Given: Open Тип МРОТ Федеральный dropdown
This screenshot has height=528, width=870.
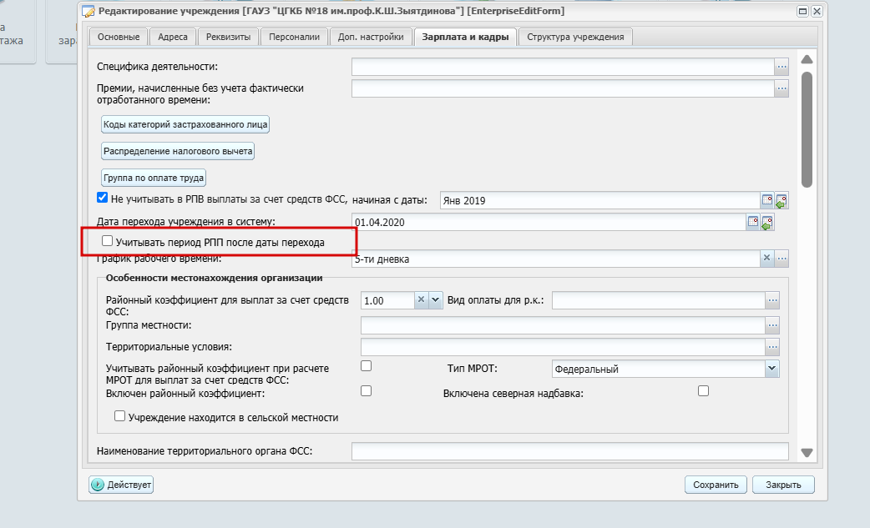Looking at the screenshot, I should (x=771, y=369).
